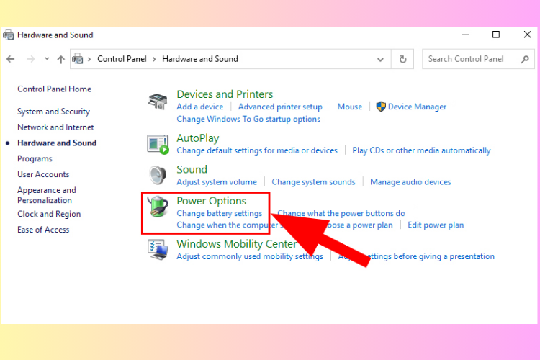Open recent locations dropdown arrow
The width and height of the screenshot is (540, 360).
[47, 59]
